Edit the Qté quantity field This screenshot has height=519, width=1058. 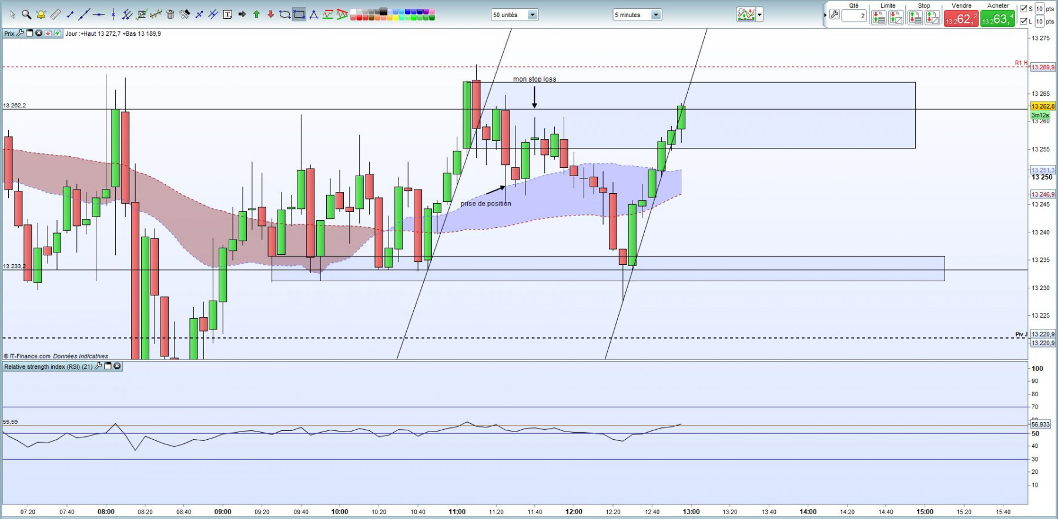(x=854, y=16)
